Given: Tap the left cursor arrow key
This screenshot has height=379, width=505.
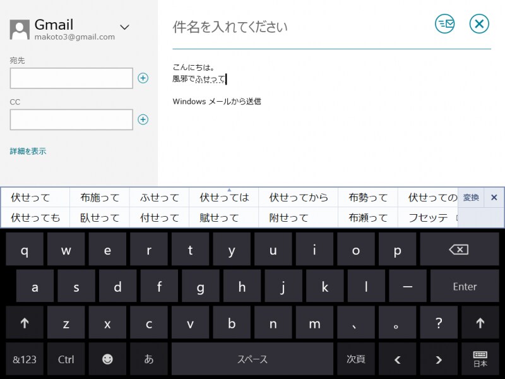Looking at the screenshot, I should pyautogui.click(x=398, y=359).
